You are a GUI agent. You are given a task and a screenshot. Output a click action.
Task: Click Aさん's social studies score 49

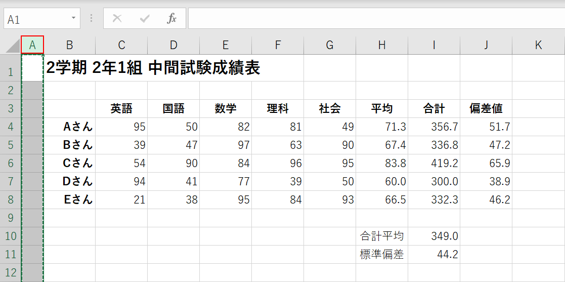pyautogui.click(x=330, y=127)
